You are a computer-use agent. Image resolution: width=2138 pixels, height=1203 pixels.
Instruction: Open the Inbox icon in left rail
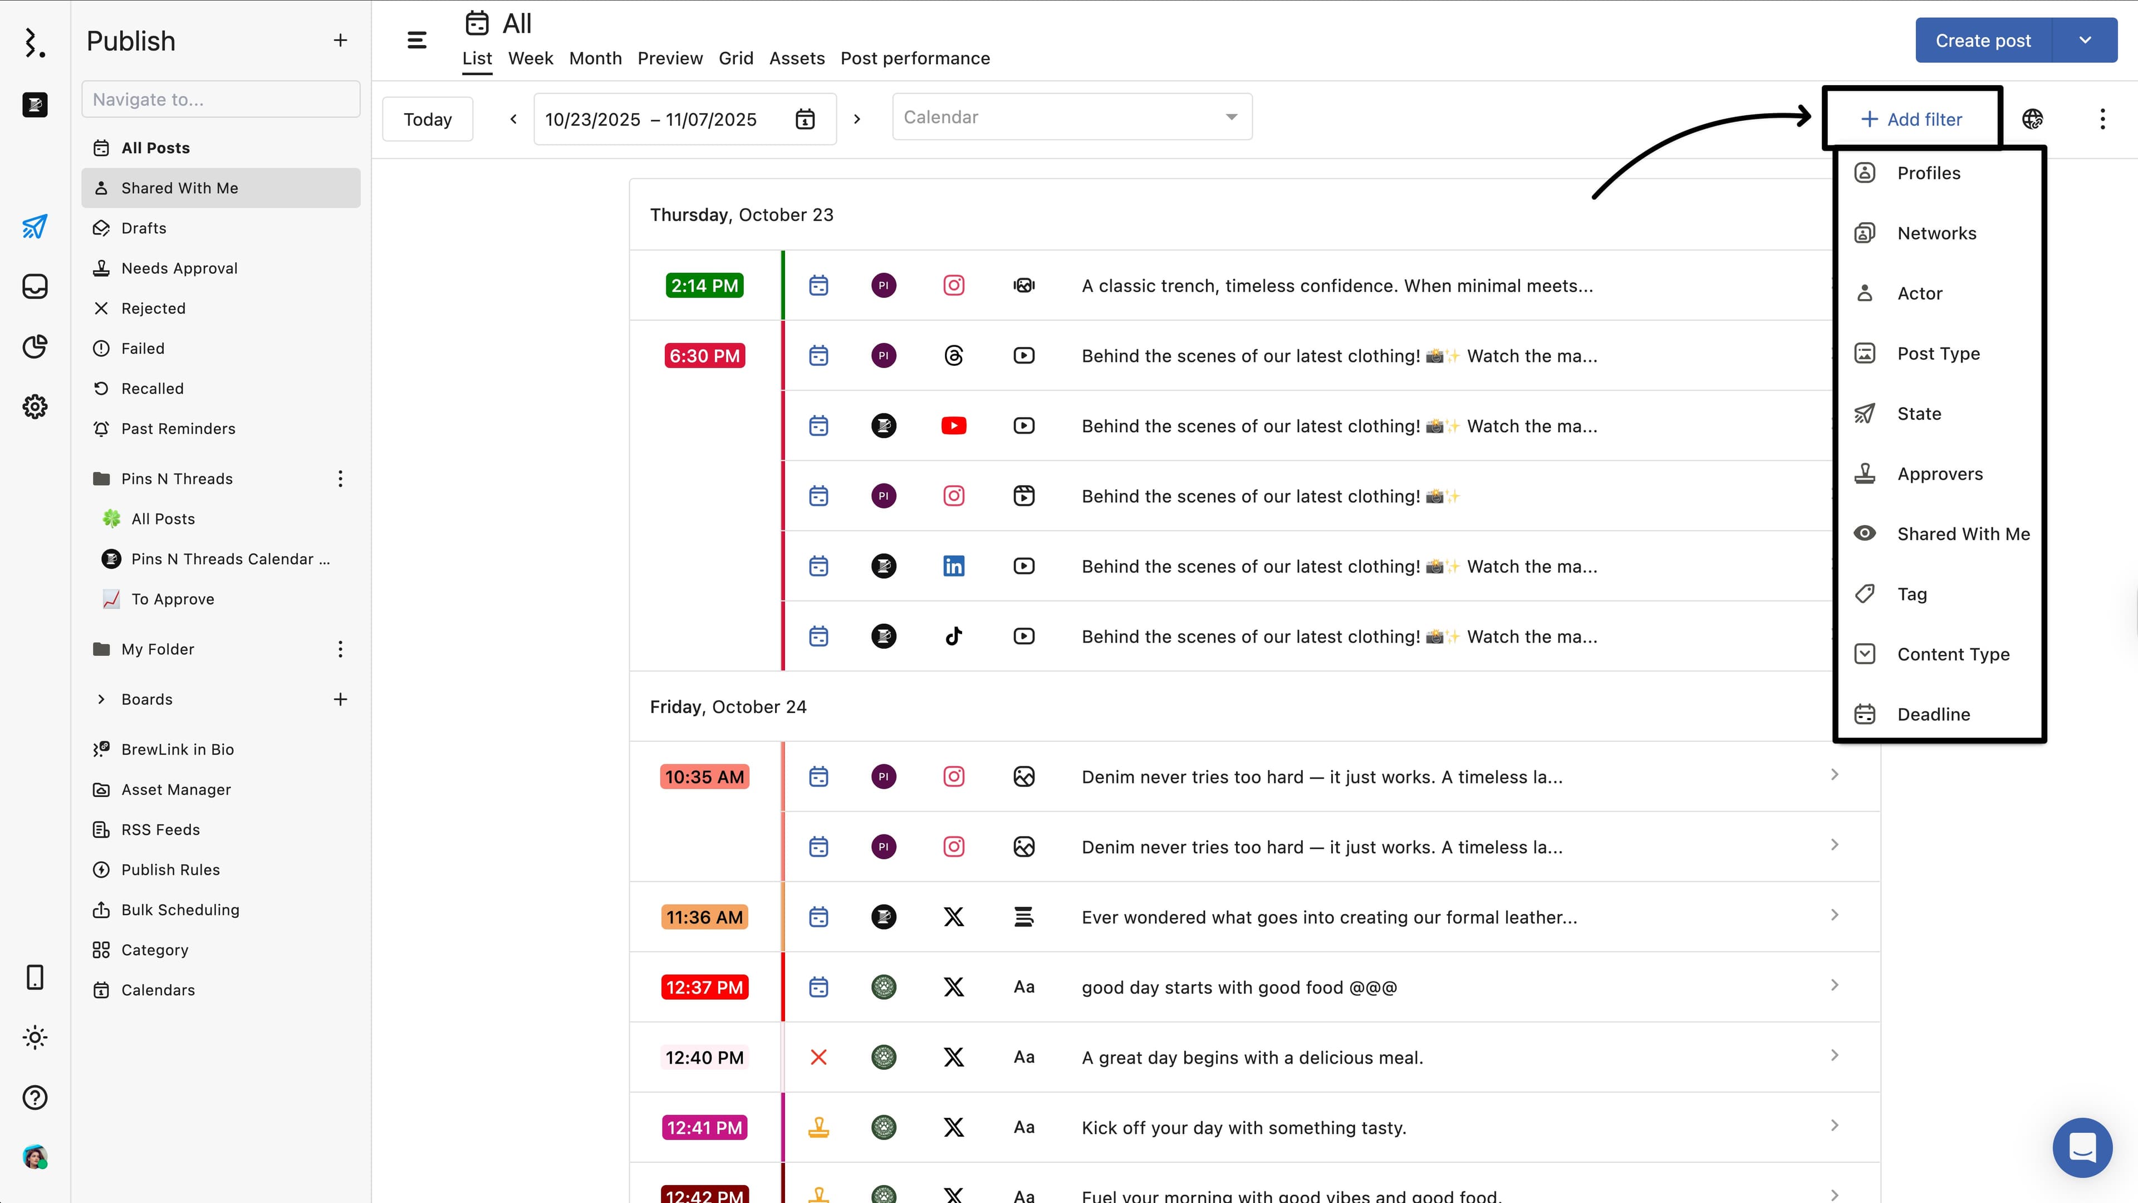[35, 286]
